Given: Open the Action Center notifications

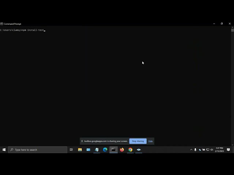Looking at the screenshot, I should pyautogui.click(x=228, y=150).
